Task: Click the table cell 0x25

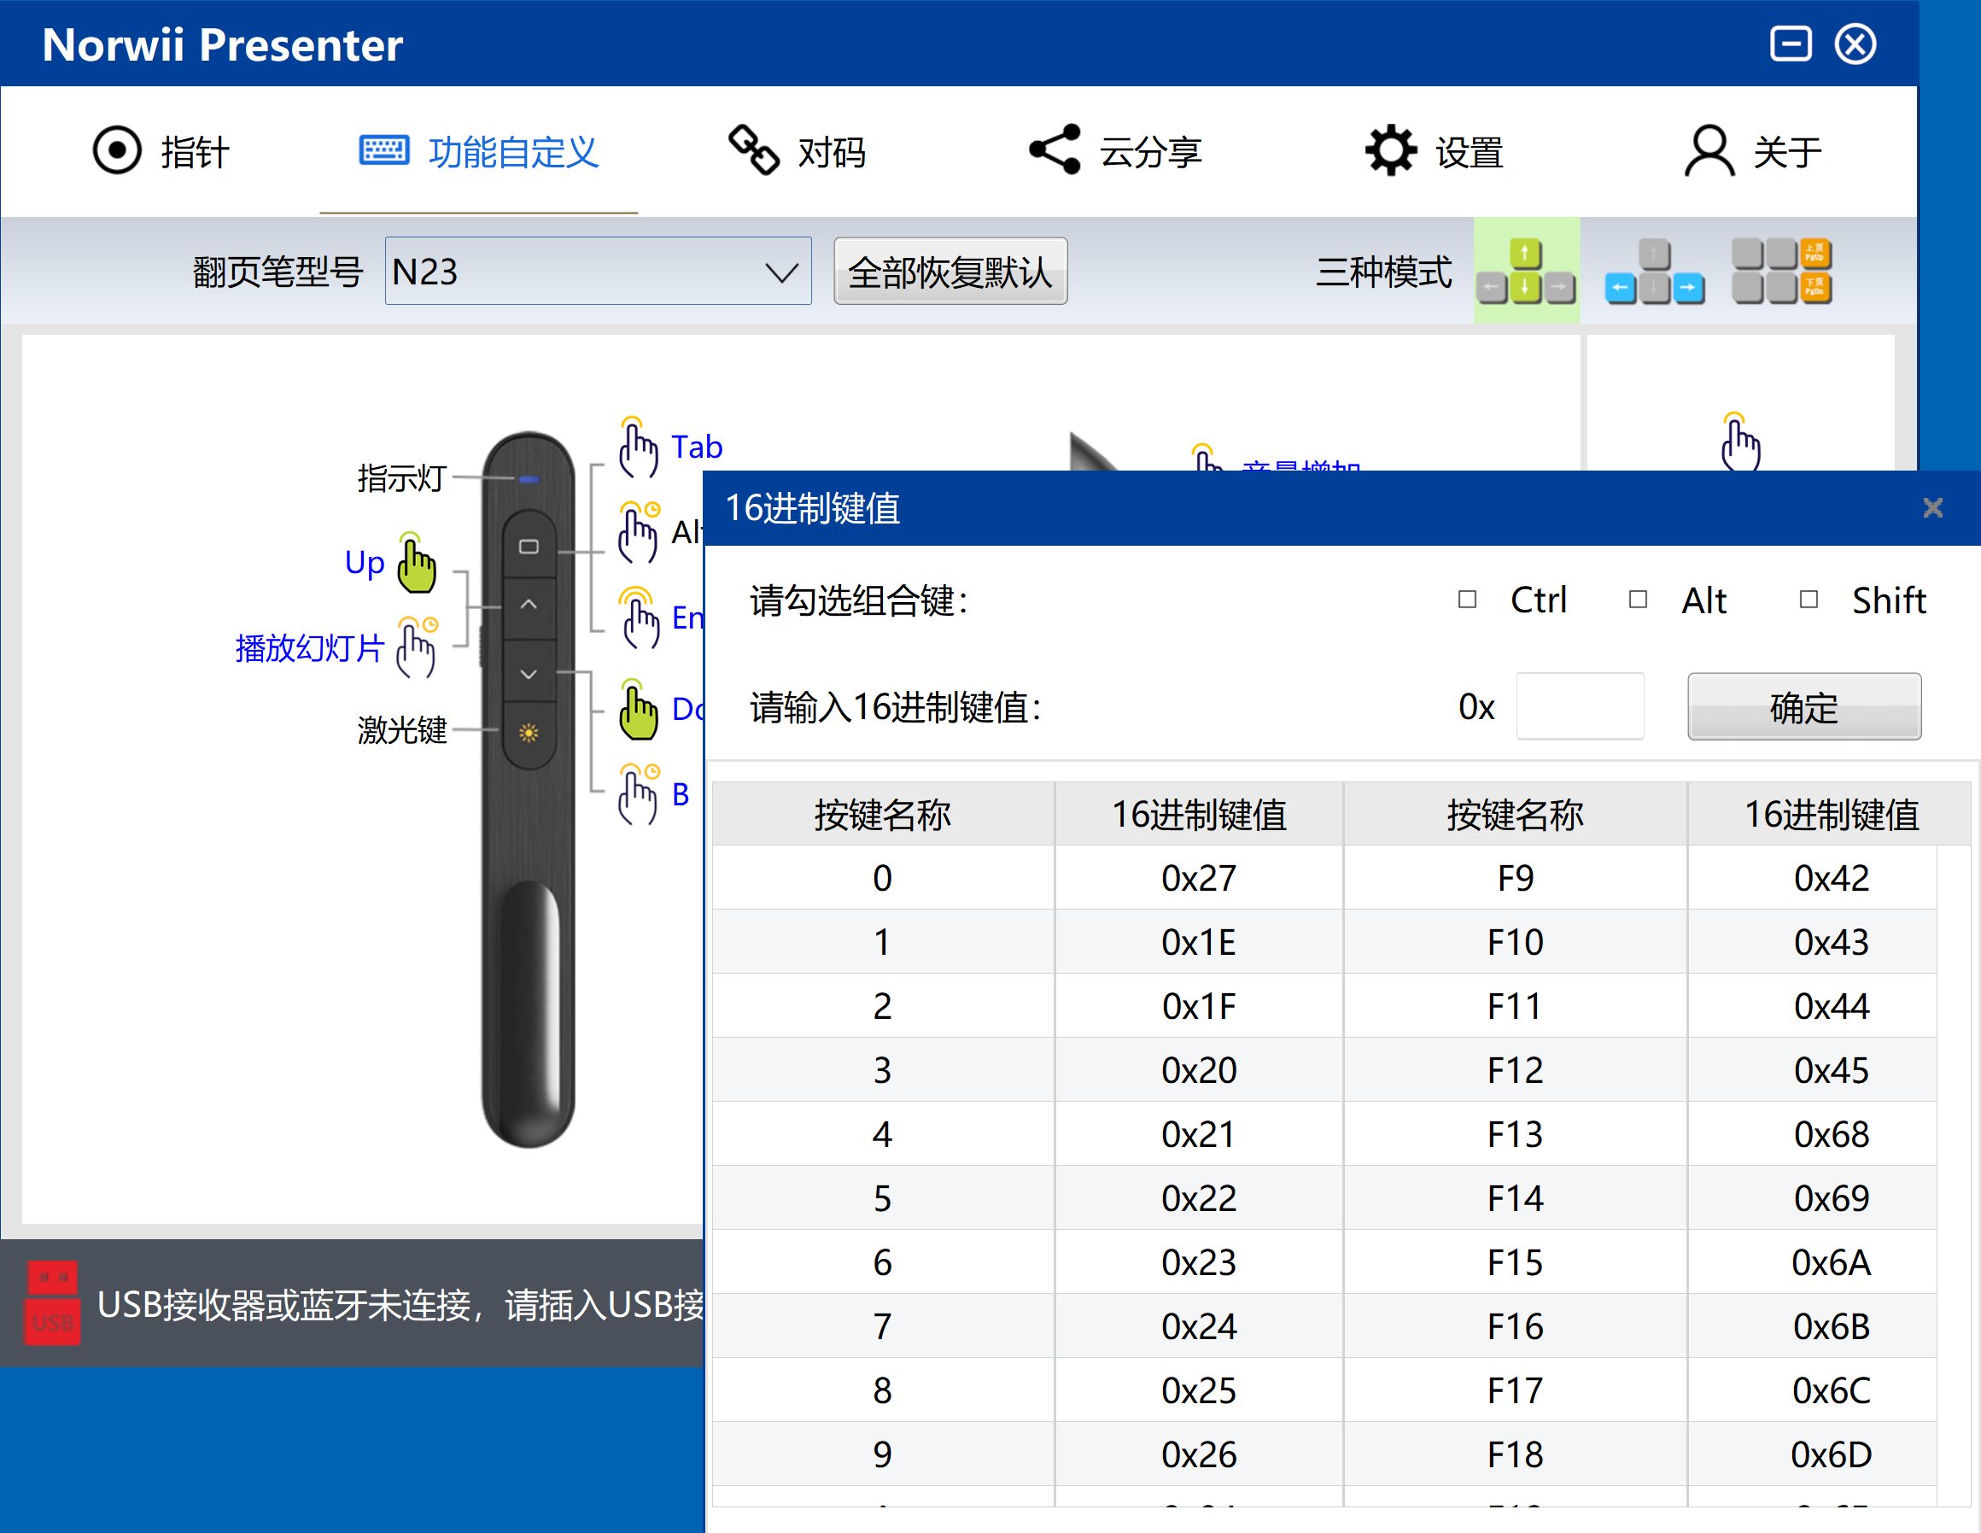Action: coord(1199,1390)
